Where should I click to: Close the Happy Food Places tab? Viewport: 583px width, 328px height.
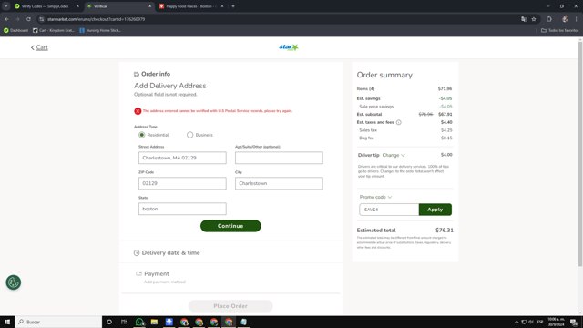(x=222, y=6)
